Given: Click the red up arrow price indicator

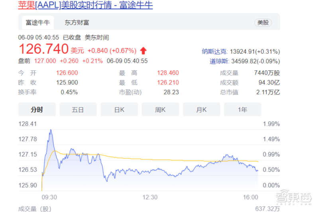Looking at the screenshot, I should [x=143, y=51].
